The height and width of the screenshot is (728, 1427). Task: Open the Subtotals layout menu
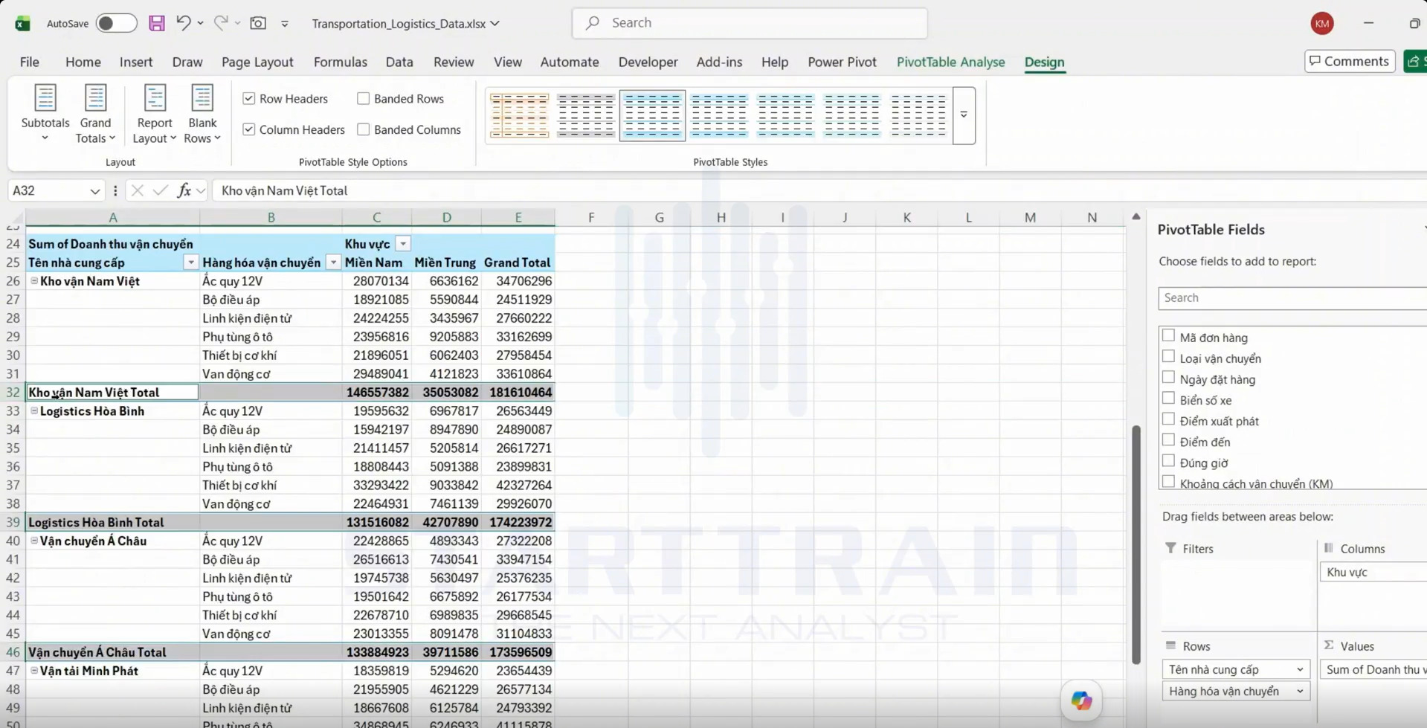tap(45, 113)
